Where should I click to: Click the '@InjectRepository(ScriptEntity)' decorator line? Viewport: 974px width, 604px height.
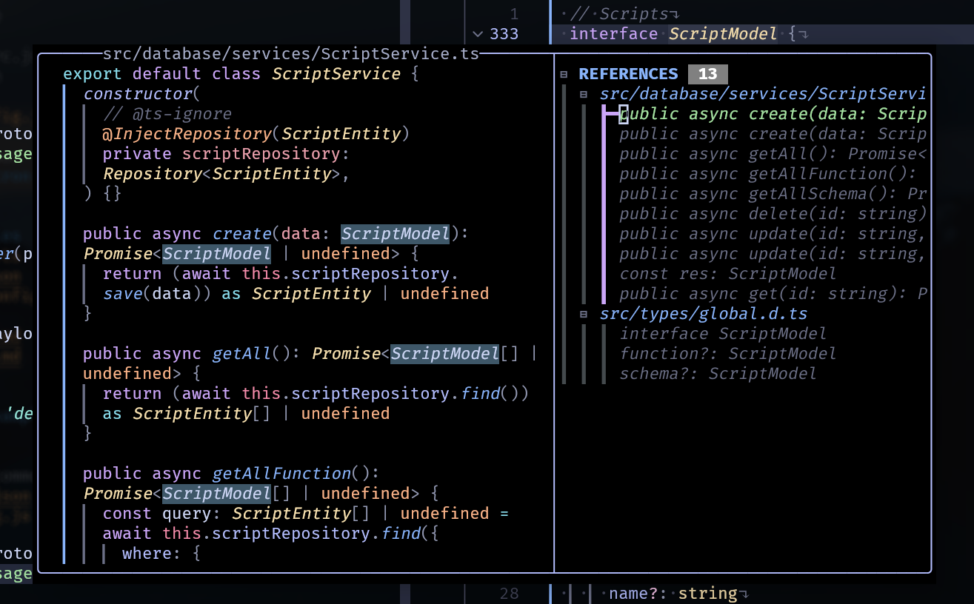[x=256, y=134]
